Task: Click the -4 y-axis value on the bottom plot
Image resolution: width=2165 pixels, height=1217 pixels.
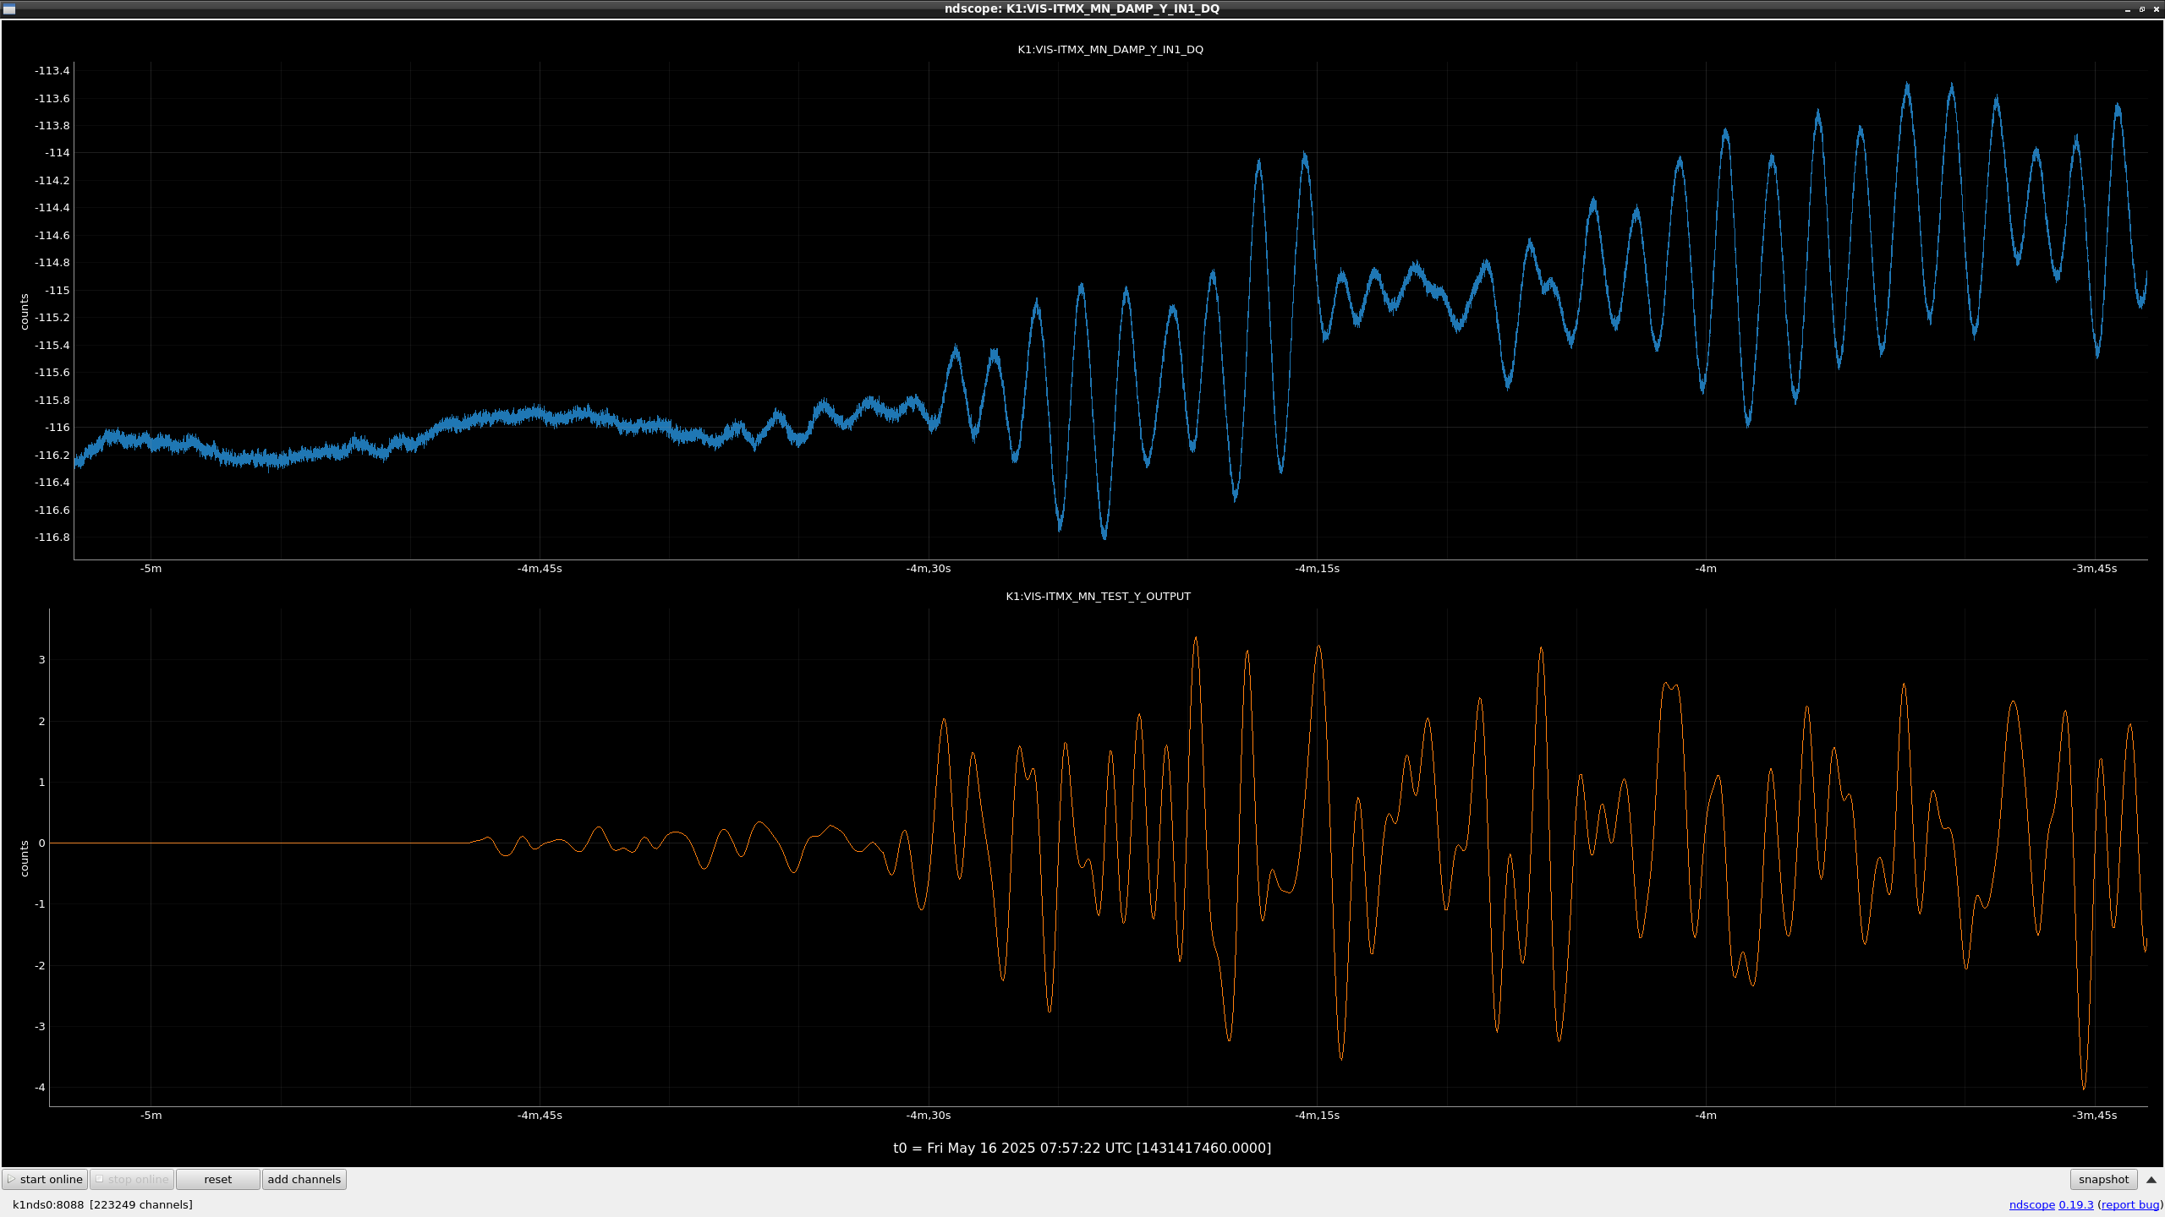Action: coord(40,1088)
